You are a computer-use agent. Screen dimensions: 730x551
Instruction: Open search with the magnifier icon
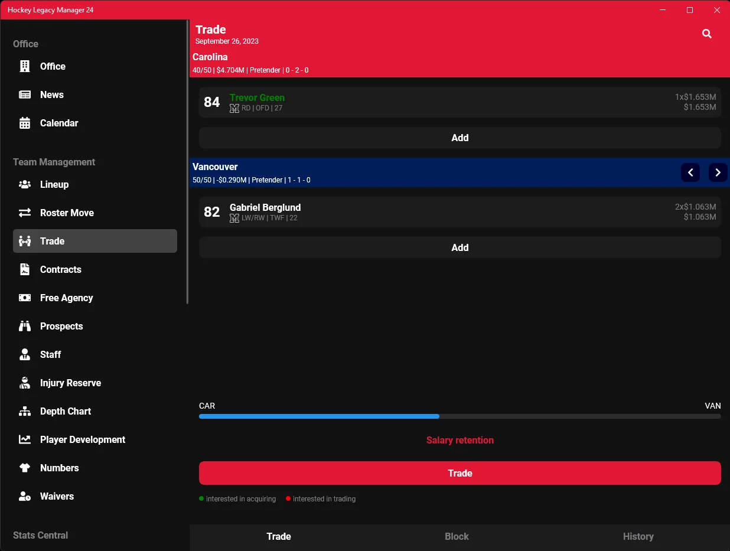point(707,34)
